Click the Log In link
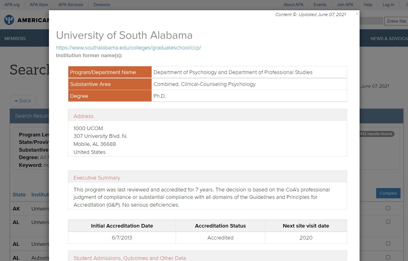 pyautogui.click(x=388, y=5)
